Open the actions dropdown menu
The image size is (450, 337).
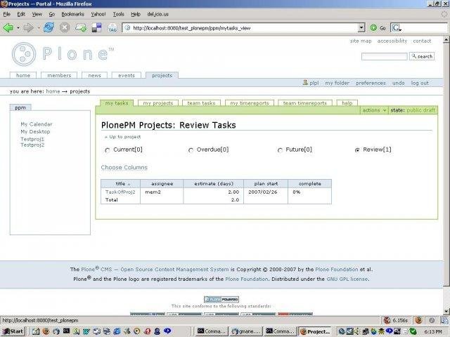pos(374,110)
